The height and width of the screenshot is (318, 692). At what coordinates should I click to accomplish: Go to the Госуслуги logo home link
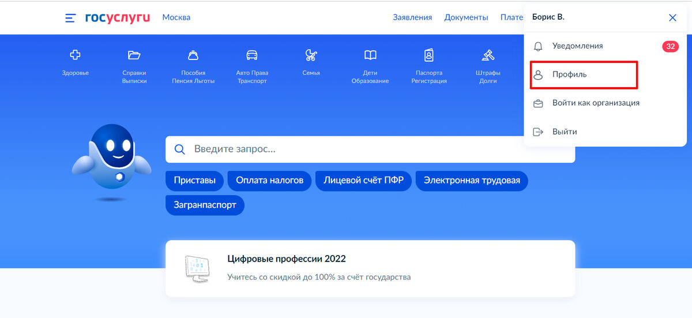tap(118, 17)
